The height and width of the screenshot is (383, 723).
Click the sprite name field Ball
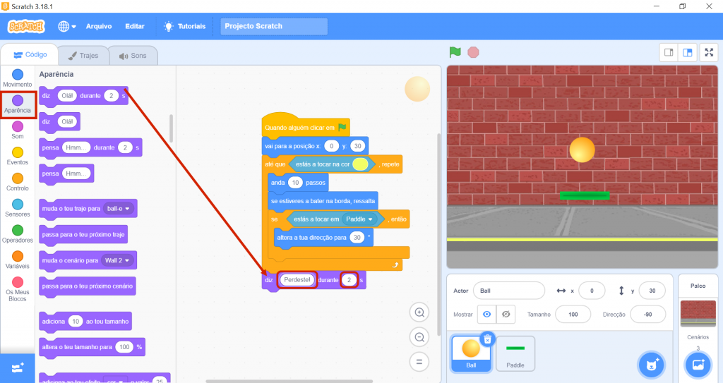click(x=509, y=291)
